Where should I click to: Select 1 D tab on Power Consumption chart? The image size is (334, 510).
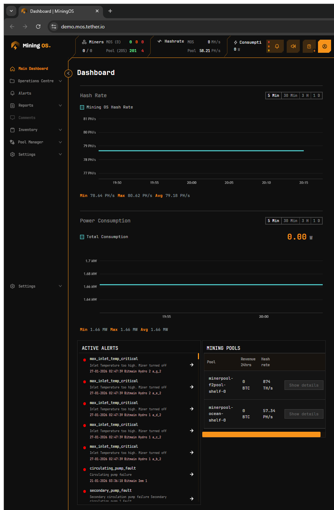pyautogui.click(x=317, y=221)
